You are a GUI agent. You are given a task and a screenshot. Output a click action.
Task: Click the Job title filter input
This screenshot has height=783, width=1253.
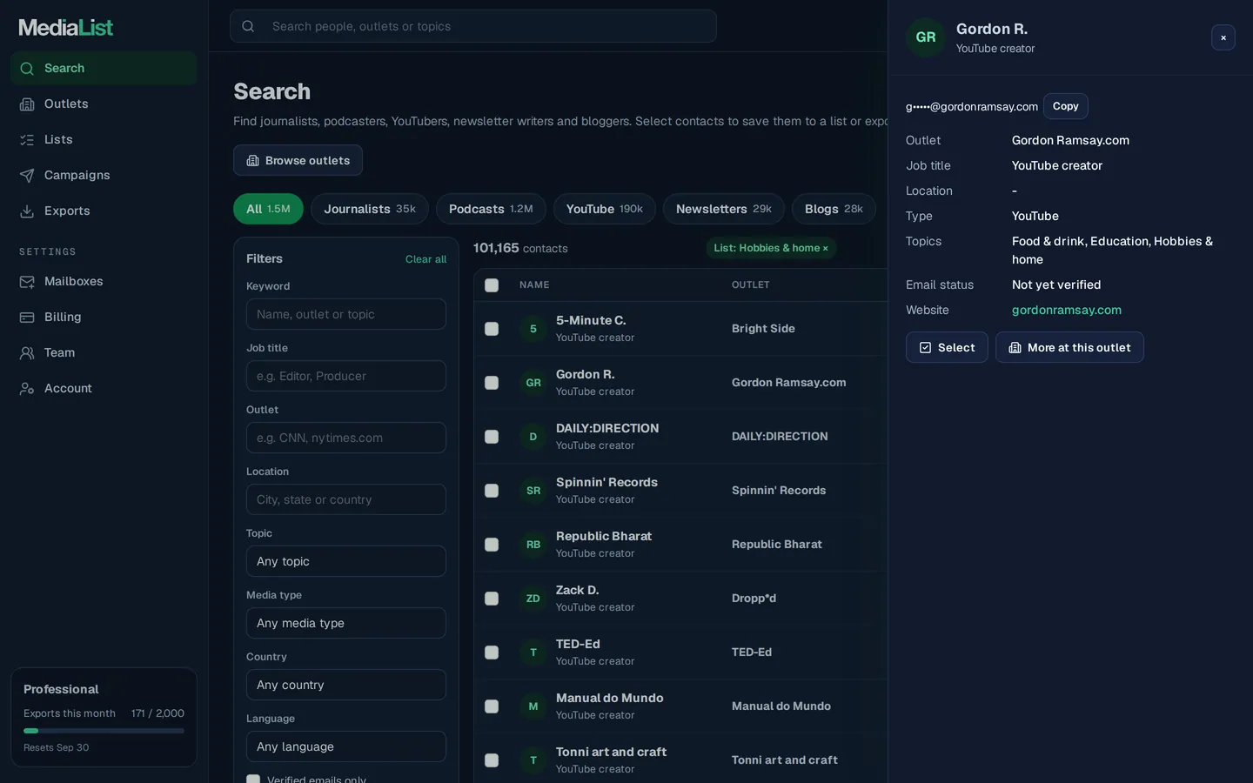[346, 376]
